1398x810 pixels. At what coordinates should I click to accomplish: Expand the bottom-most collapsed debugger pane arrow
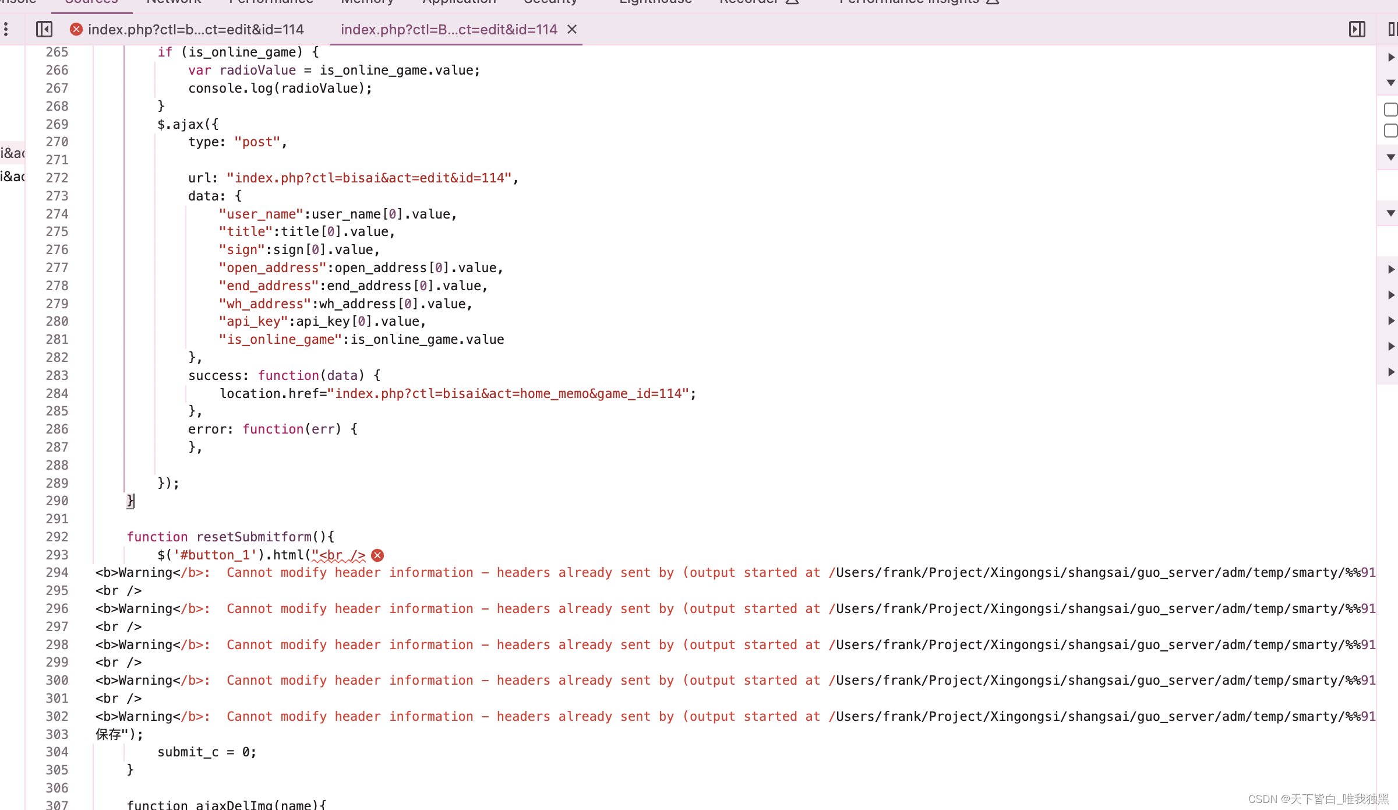point(1390,372)
